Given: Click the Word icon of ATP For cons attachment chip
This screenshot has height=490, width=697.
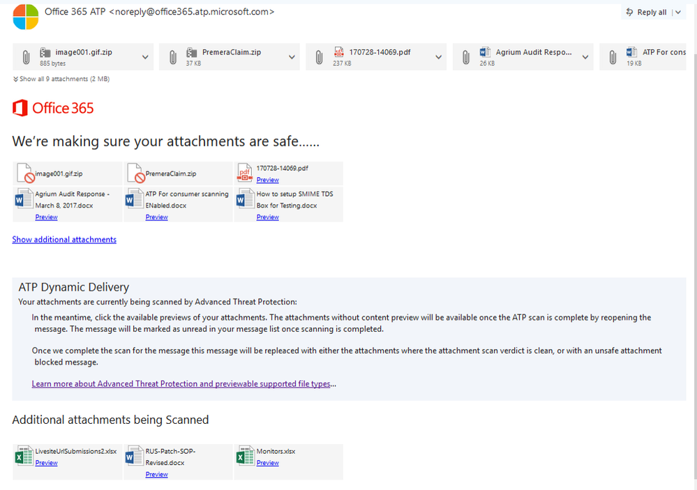Looking at the screenshot, I should (631, 52).
